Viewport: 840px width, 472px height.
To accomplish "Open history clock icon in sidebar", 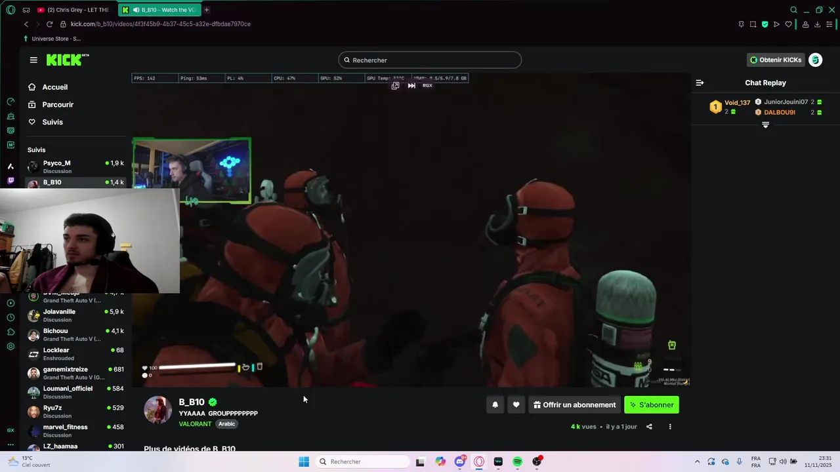I will click(x=10, y=317).
